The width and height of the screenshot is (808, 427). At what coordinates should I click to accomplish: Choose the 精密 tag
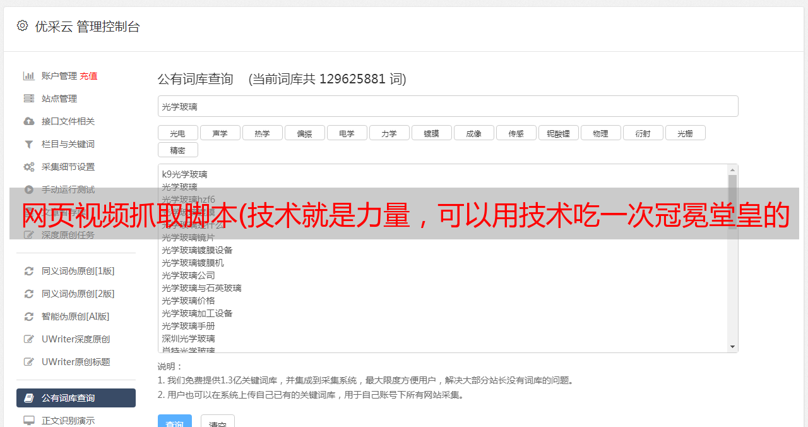tap(177, 150)
